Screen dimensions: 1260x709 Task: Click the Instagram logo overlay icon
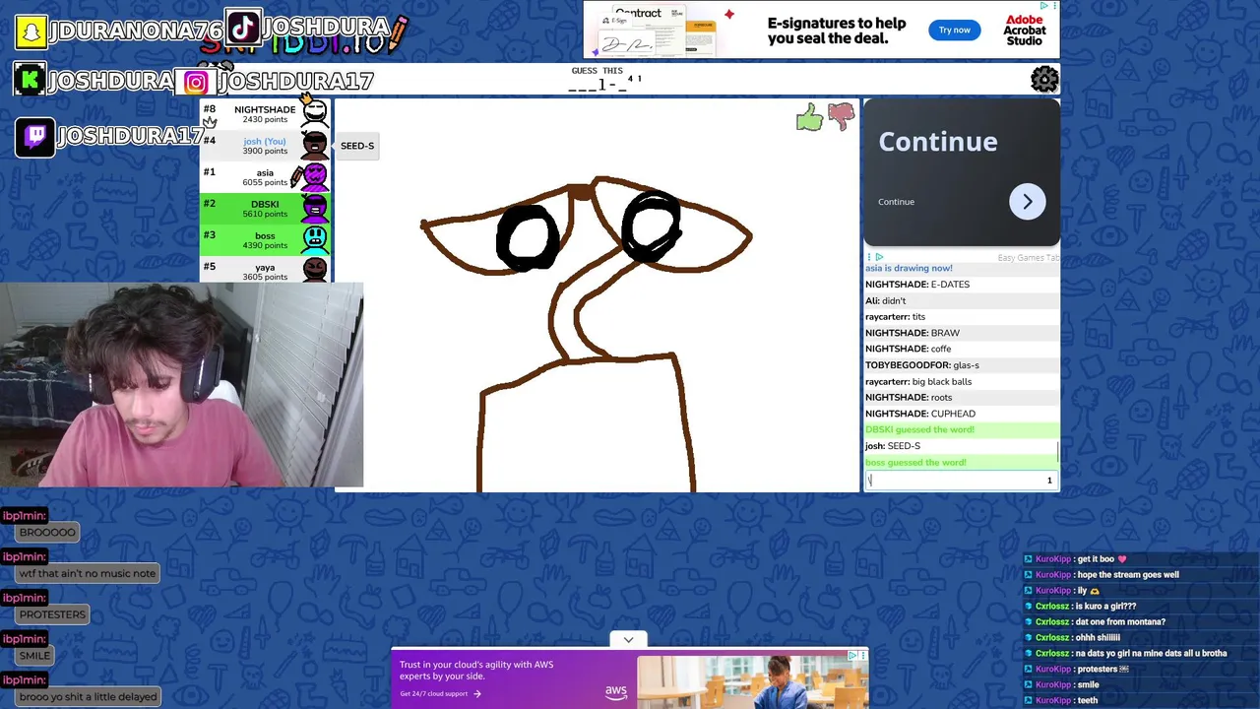pos(195,83)
